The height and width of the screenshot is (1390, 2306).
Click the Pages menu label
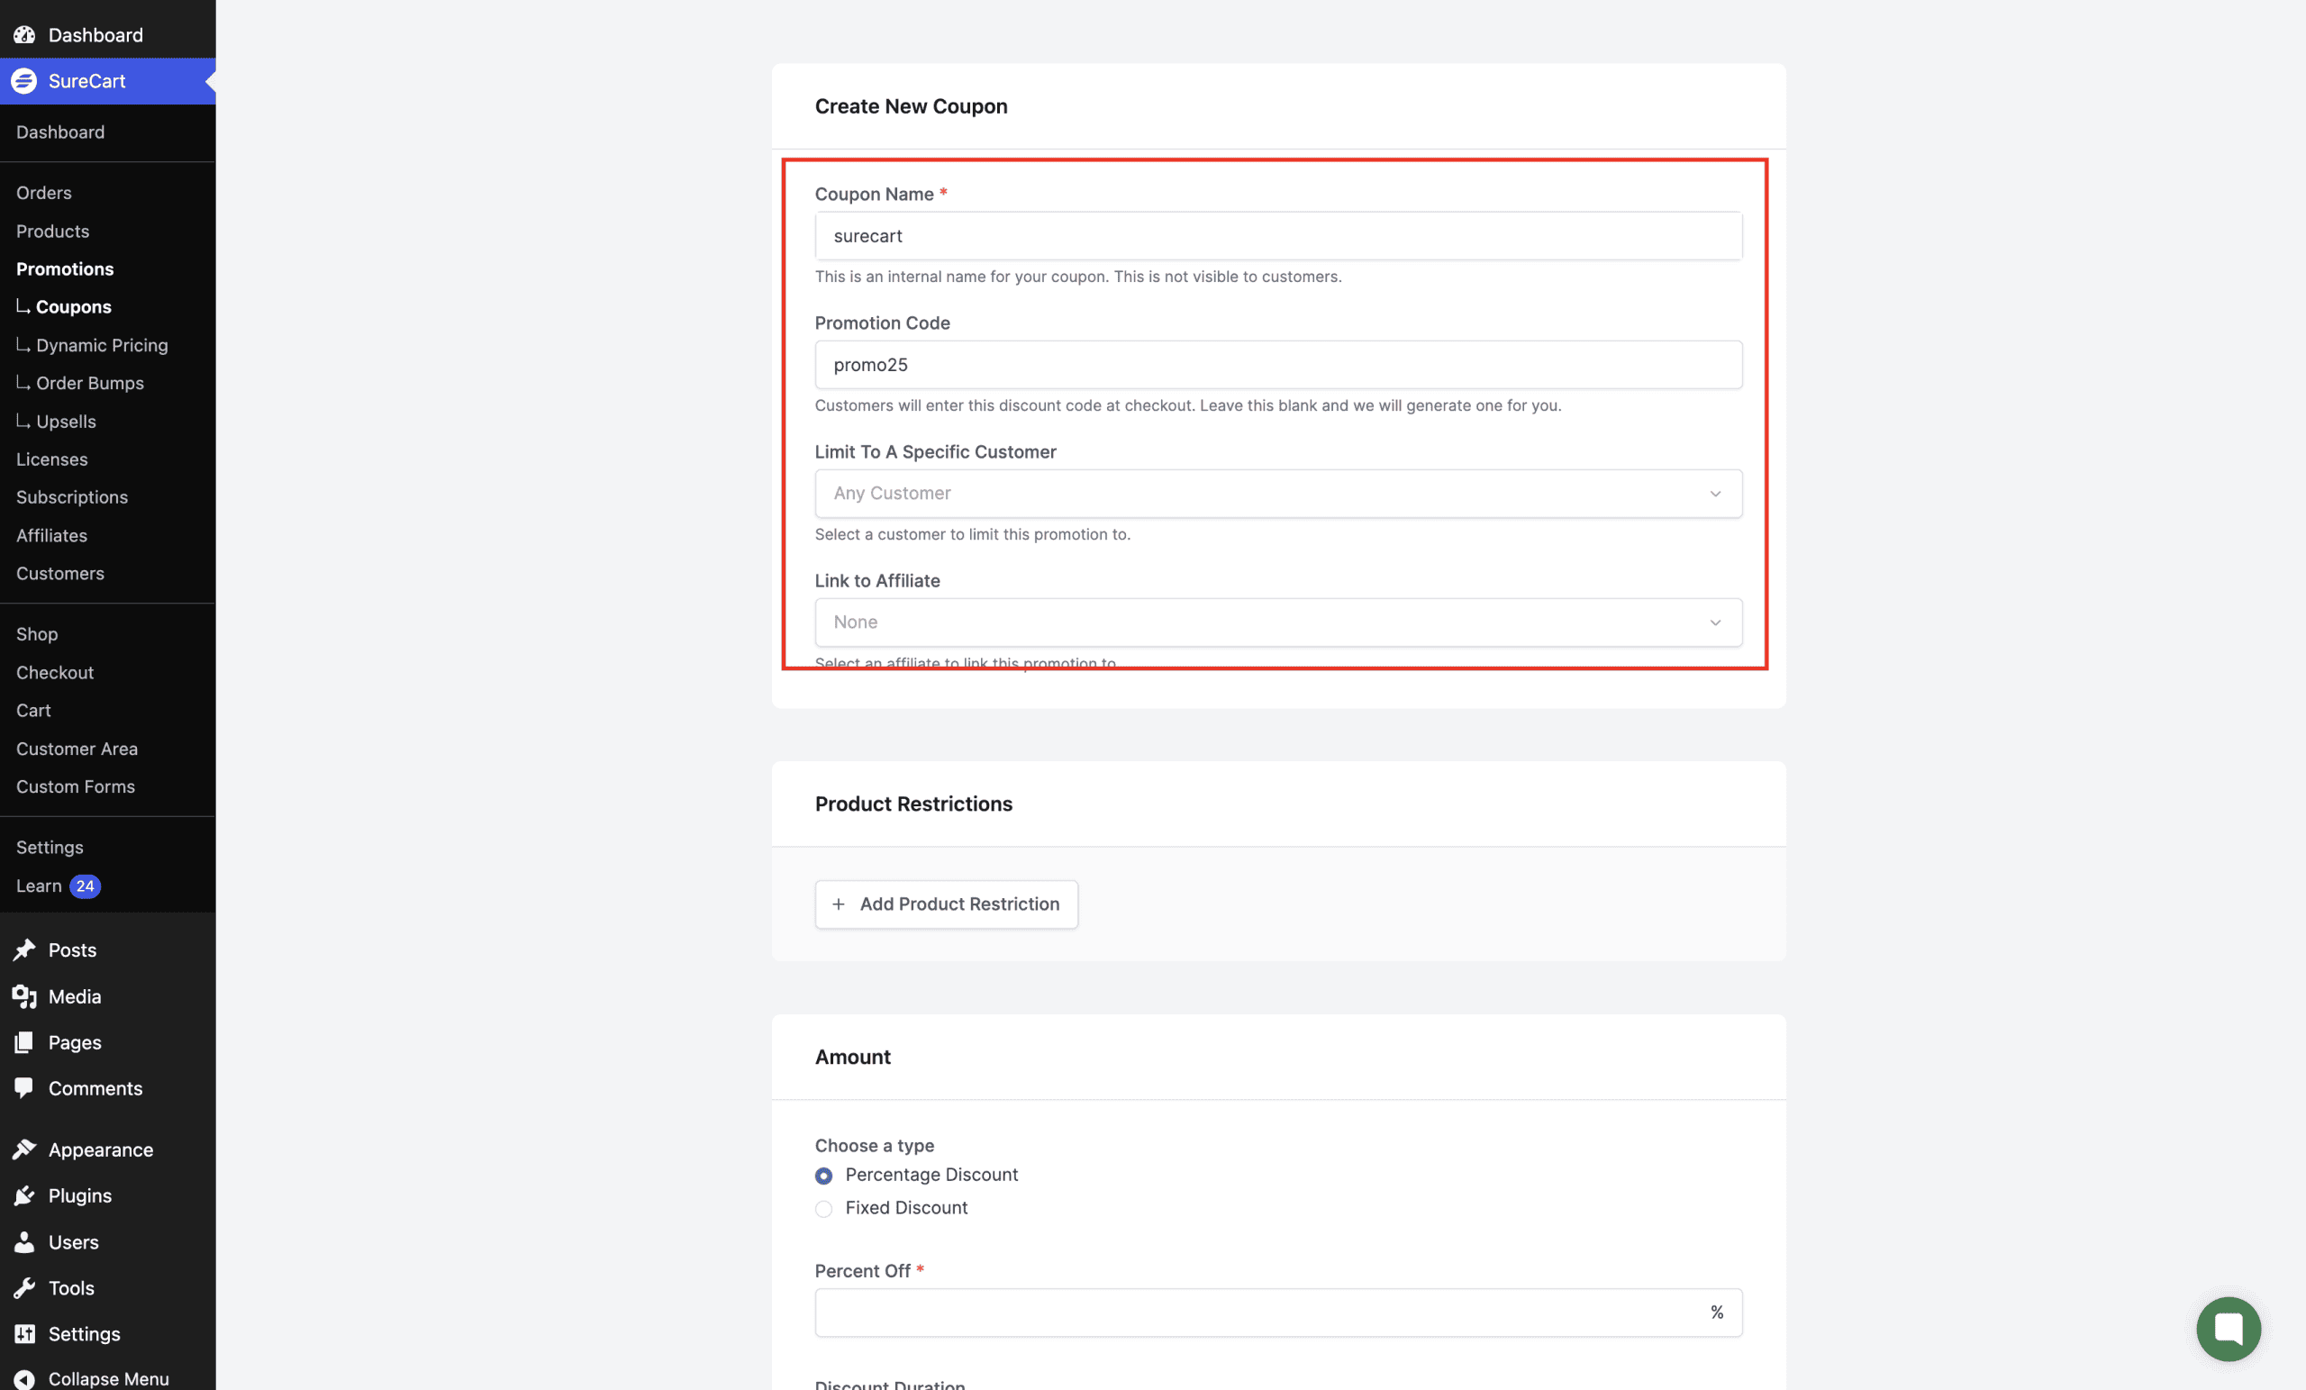(x=75, y=1041)
